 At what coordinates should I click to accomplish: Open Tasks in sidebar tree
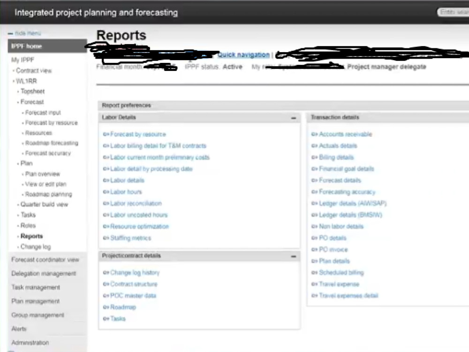tap(28, 215)
